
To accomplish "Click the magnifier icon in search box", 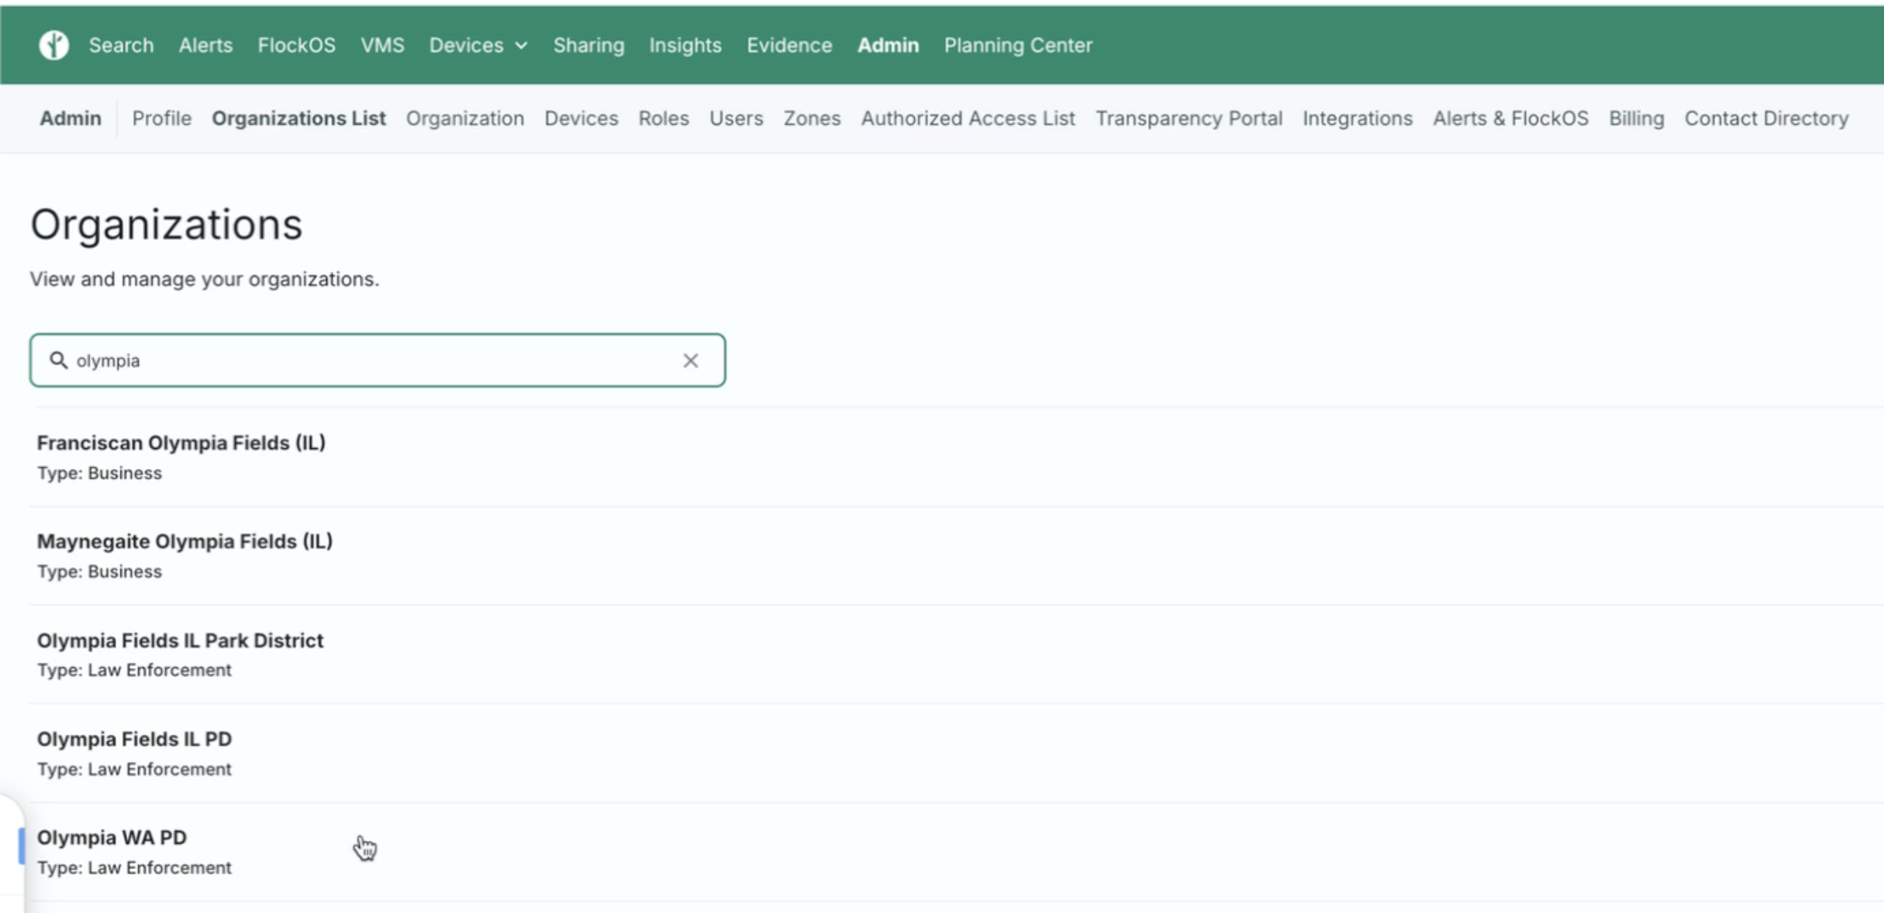I will [x=58, y=360].
